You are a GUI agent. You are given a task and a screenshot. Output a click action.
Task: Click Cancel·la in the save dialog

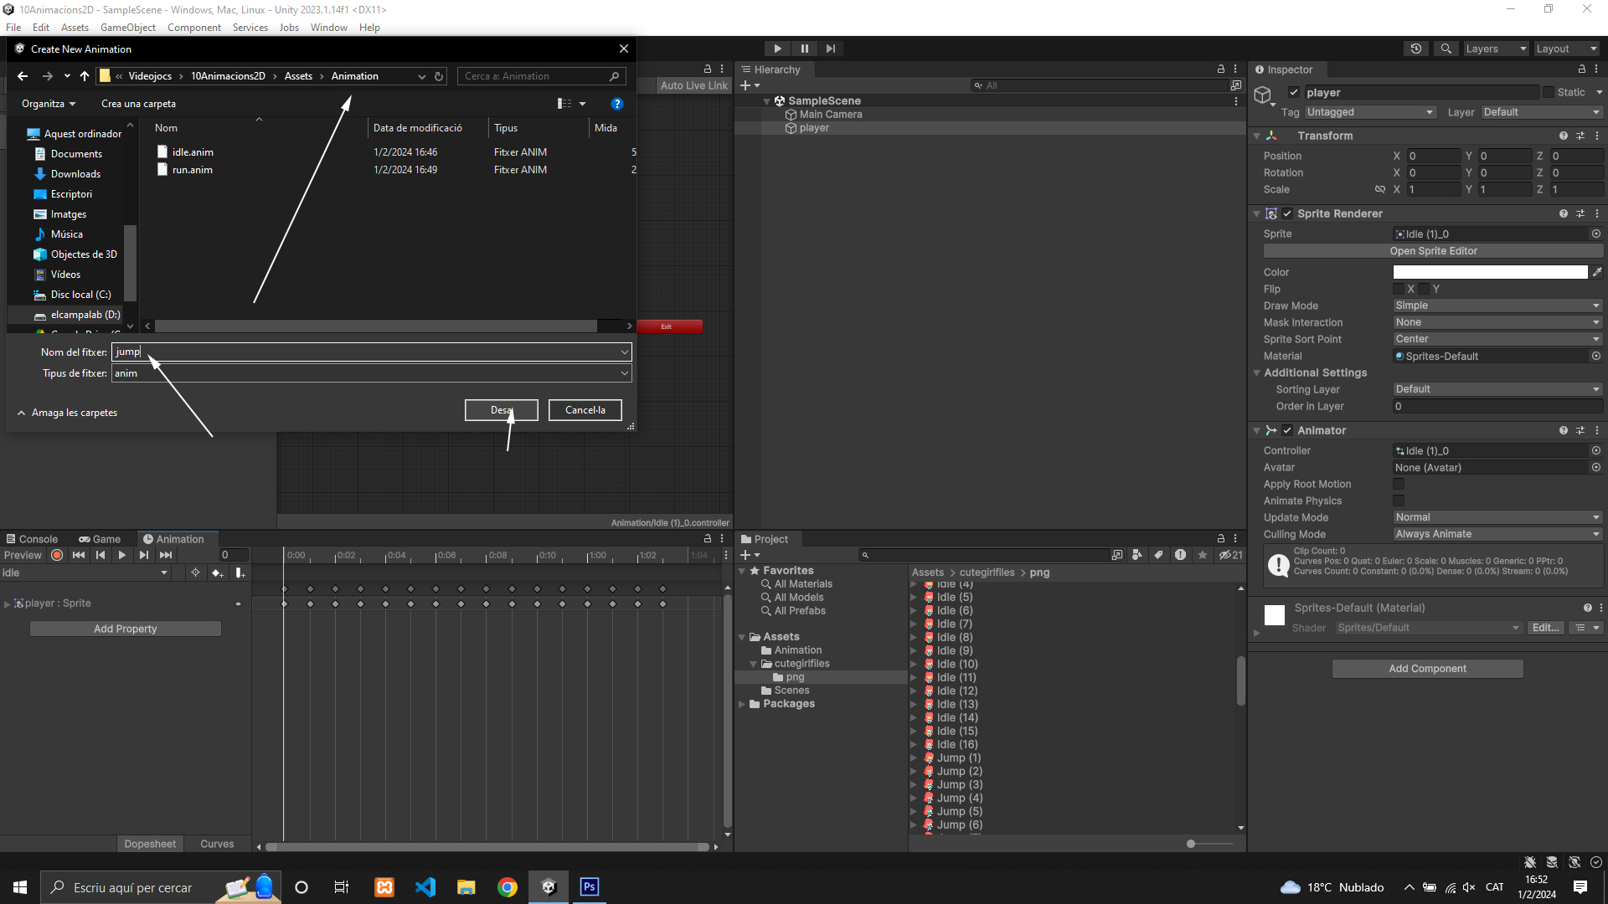585,410
